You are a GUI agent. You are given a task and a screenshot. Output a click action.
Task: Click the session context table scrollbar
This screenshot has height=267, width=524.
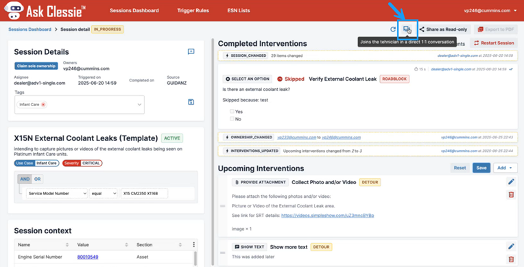pos(195,259)
